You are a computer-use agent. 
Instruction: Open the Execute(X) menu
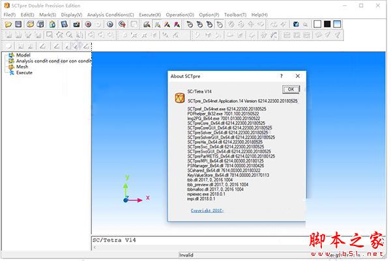(x=150, y=15)
